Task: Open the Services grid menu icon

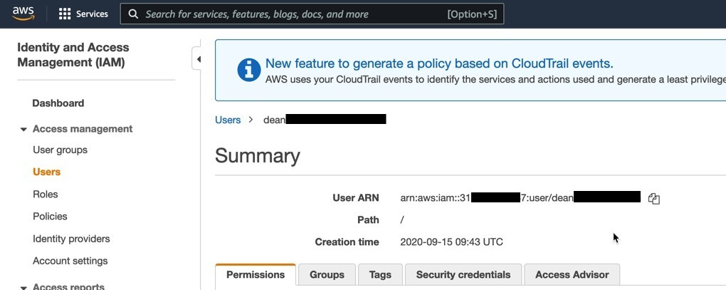Action: [x=65, y=14]
